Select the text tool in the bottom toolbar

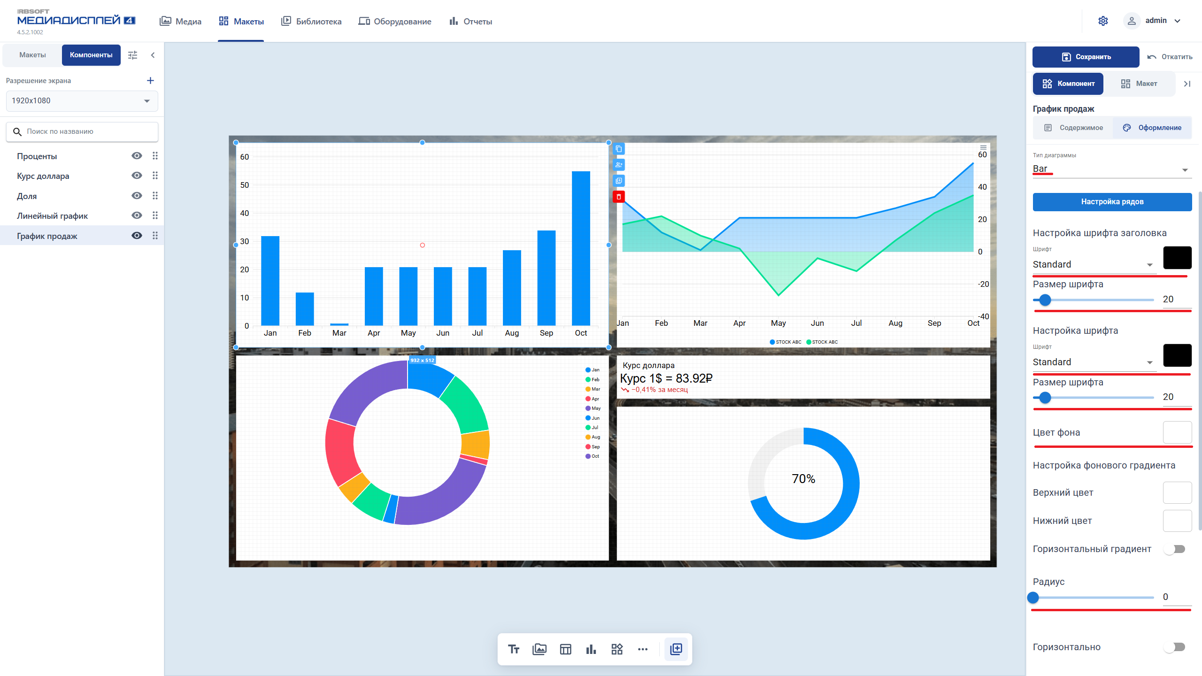click(x=514, y=649)
